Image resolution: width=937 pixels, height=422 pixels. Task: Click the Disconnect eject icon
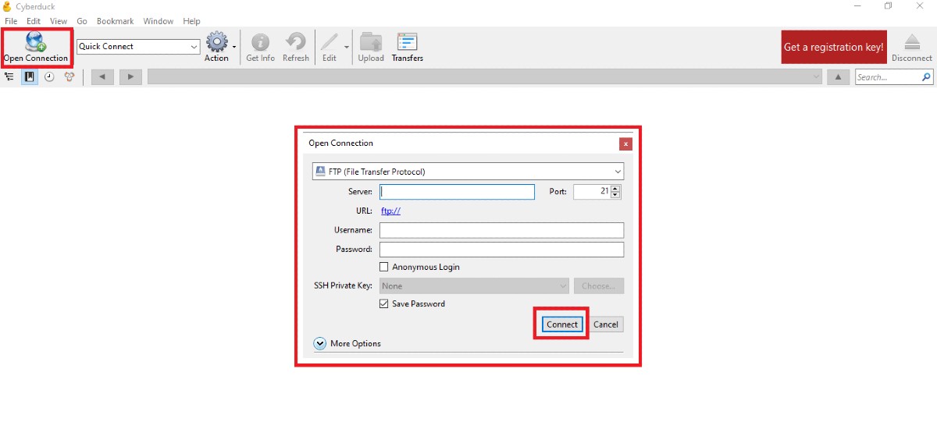tap(911, 42)
